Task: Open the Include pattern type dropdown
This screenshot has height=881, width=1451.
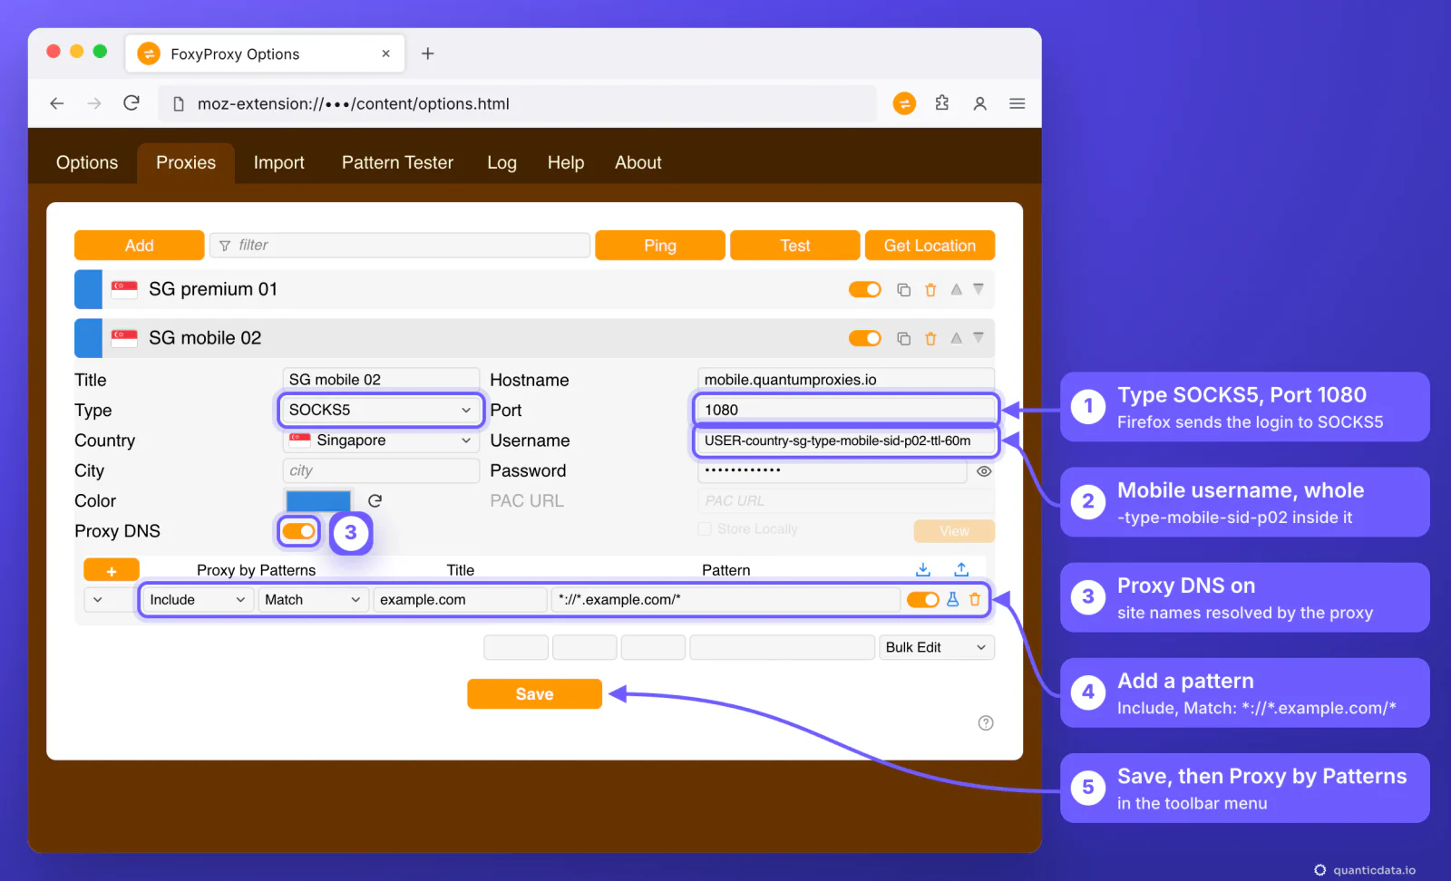Action: coord(197,599)
